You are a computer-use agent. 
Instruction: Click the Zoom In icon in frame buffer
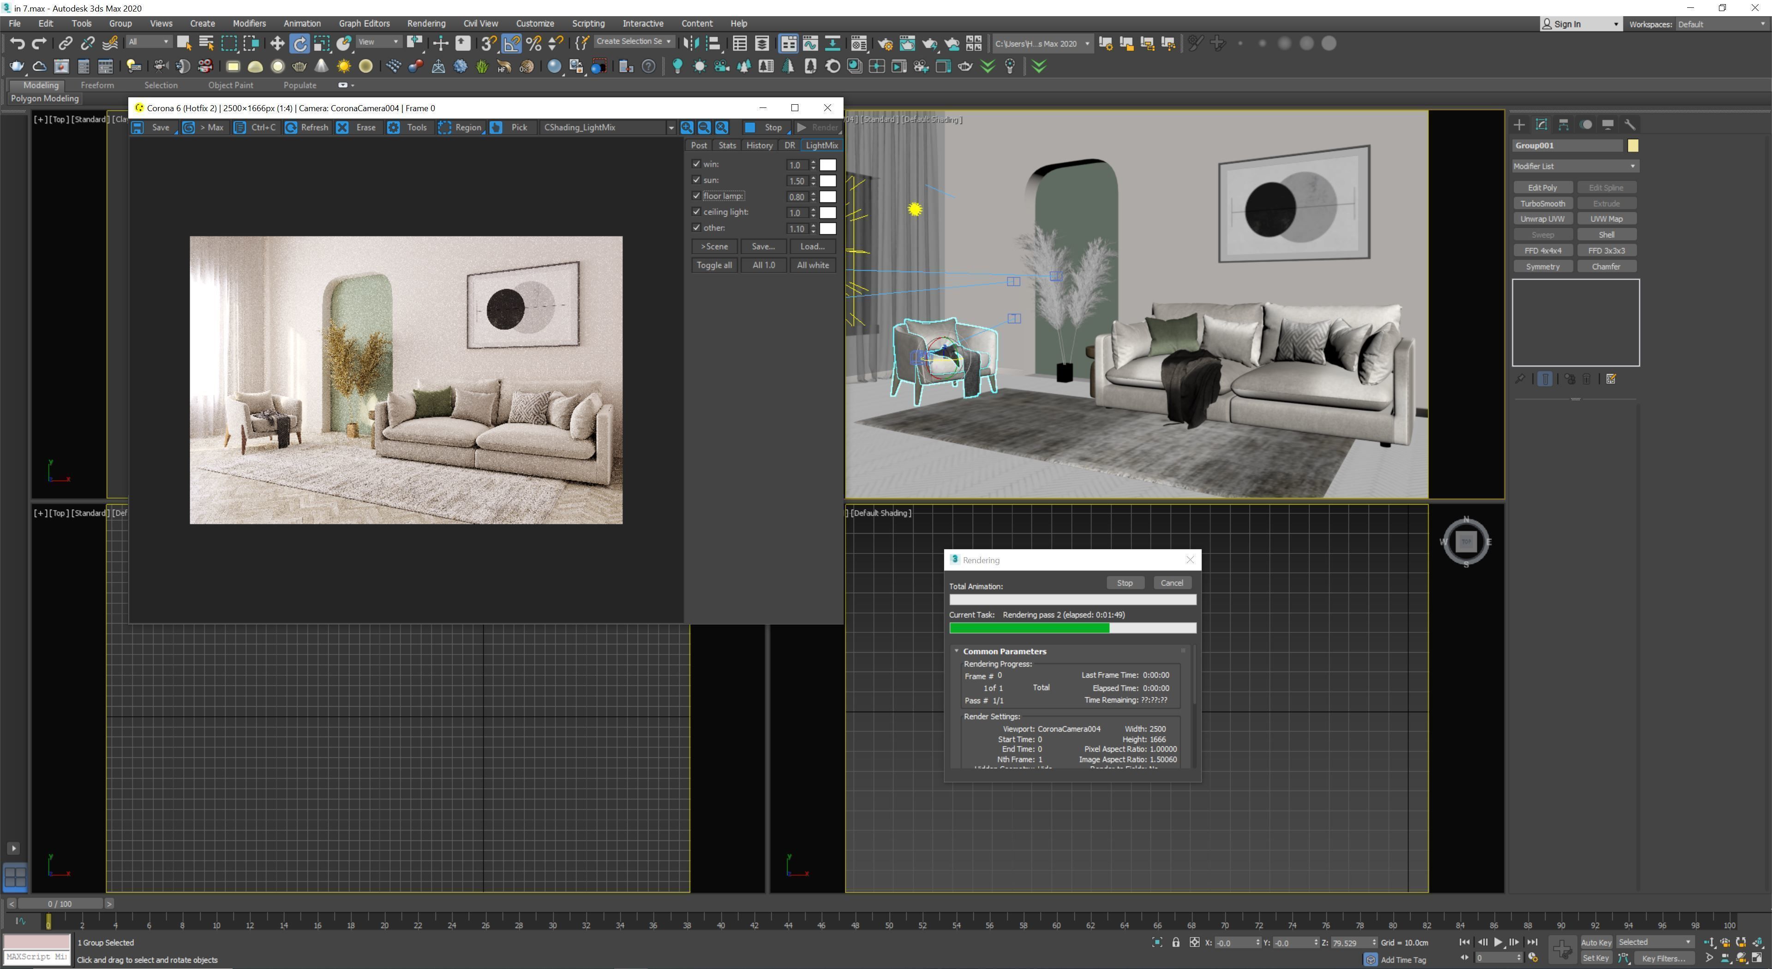tap(687, 127)
